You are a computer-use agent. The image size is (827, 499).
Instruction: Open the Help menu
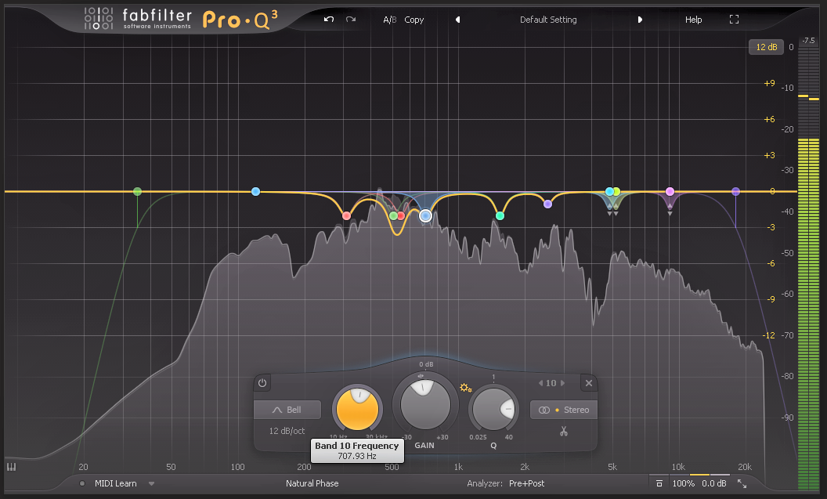click(x=694, y=20)
